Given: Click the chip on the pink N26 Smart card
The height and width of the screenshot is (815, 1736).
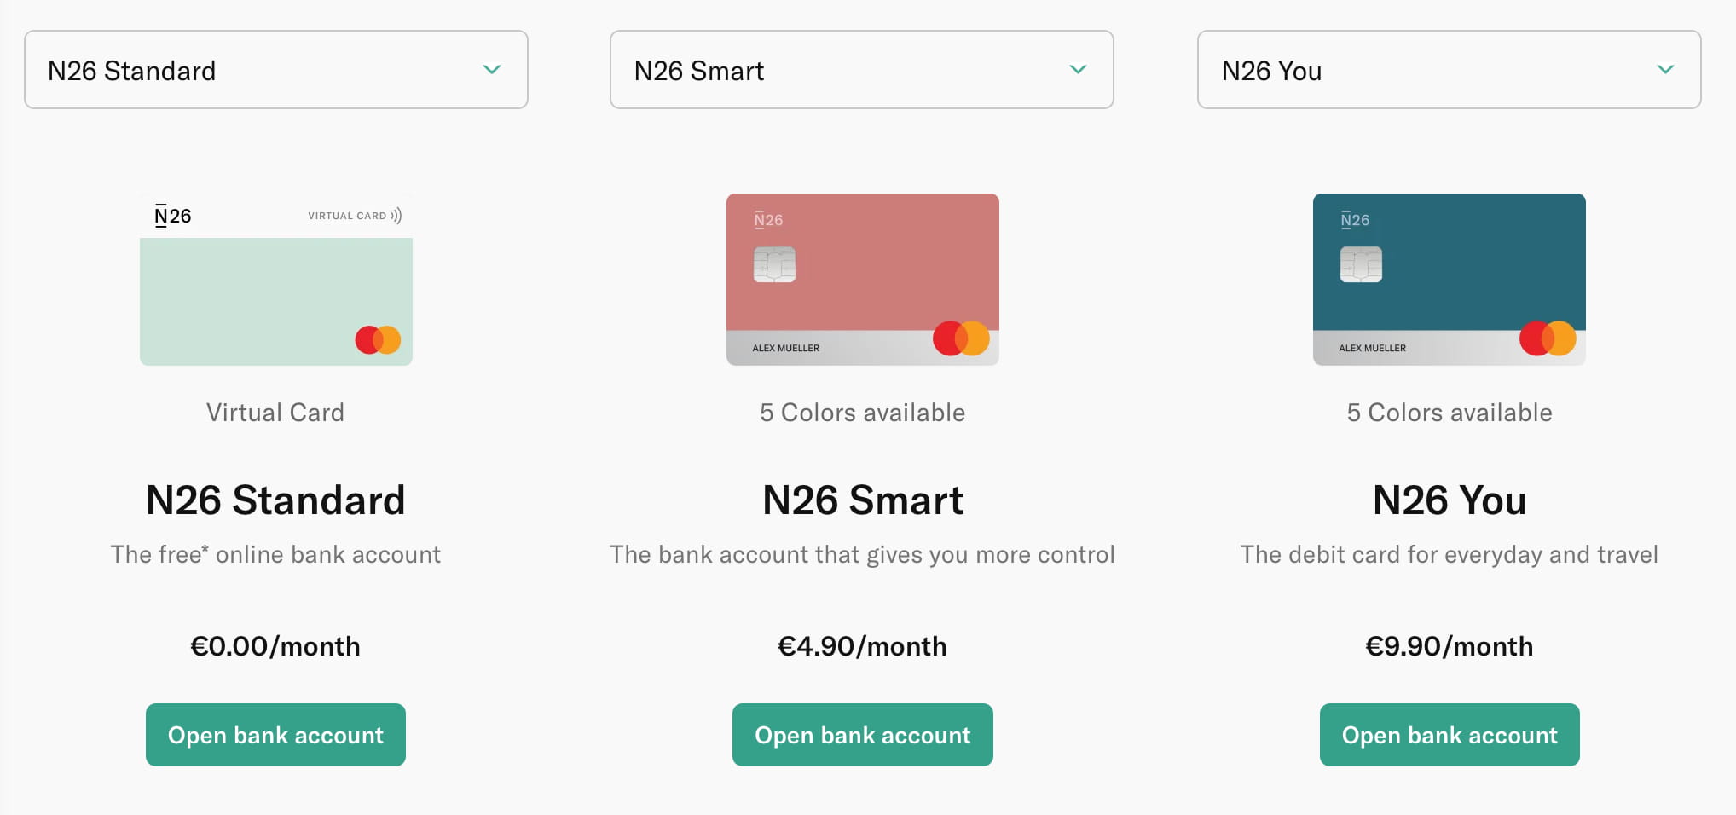Looking at the screenshot, I should pyautogui.click(x=774, y=264).
